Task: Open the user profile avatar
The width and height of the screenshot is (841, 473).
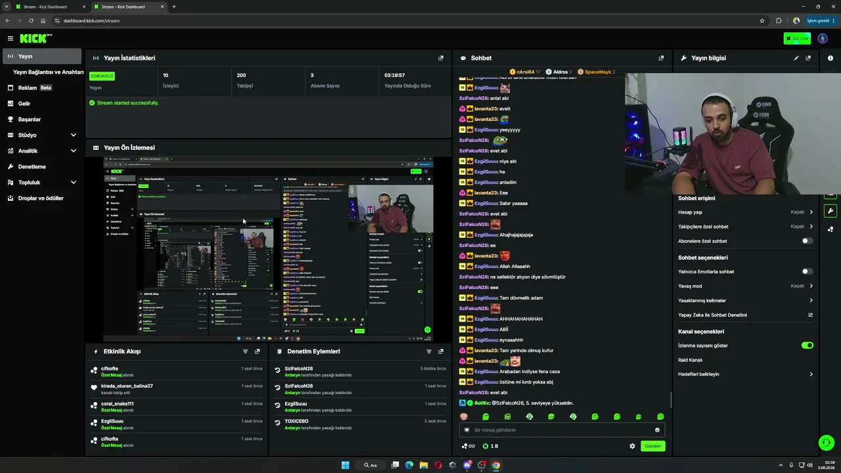Action: point(823,39)
